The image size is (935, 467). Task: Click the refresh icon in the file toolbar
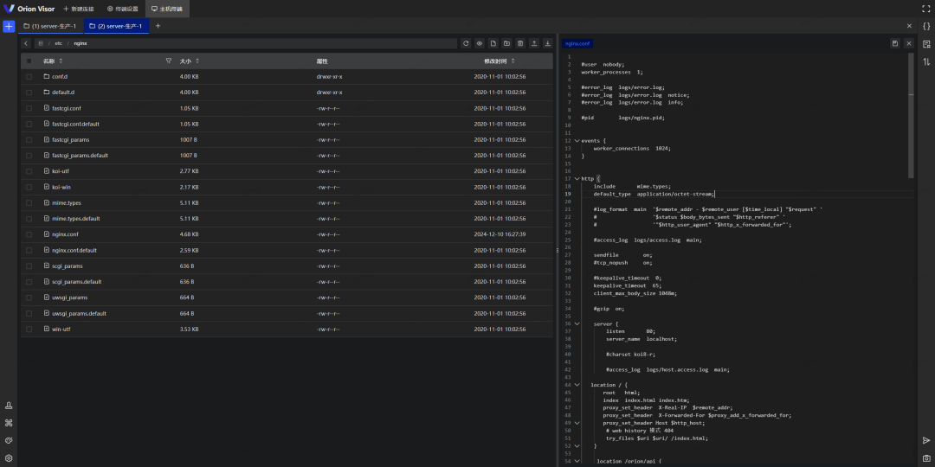click(x=466, y=43)
